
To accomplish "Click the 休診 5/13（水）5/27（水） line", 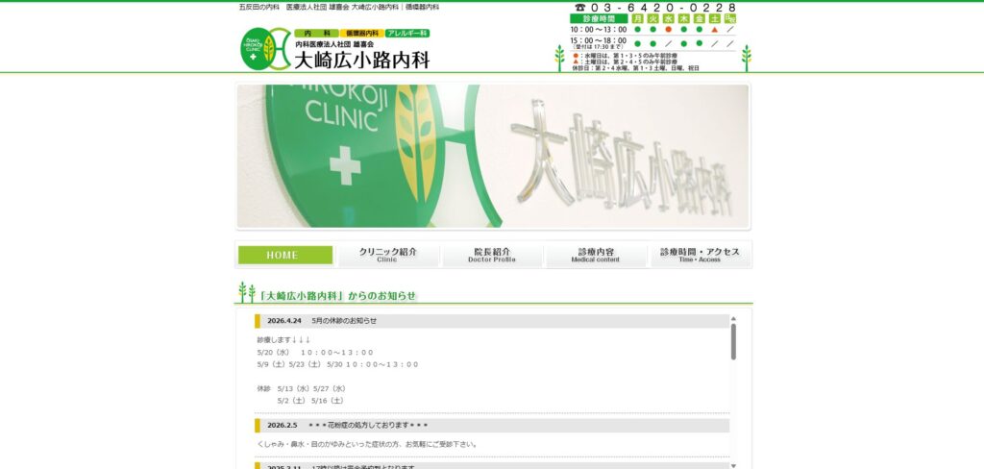I will [x=301, y=388].
